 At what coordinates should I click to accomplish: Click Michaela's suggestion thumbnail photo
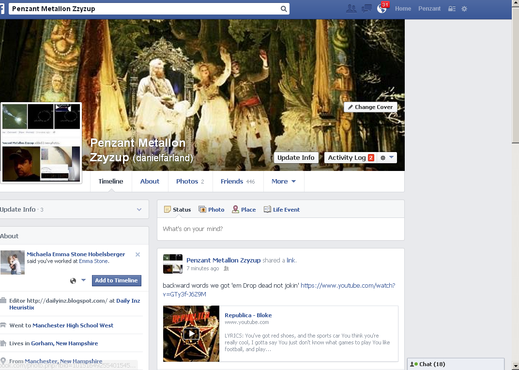coord(13,262)
